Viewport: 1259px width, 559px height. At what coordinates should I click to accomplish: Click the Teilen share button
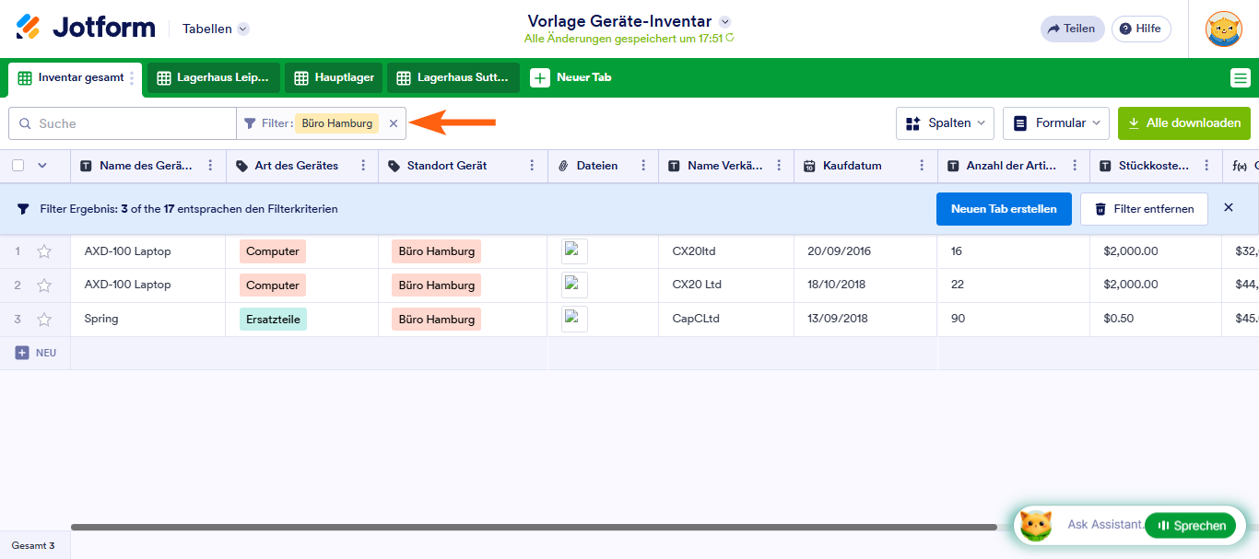(x=1072, y=29)
